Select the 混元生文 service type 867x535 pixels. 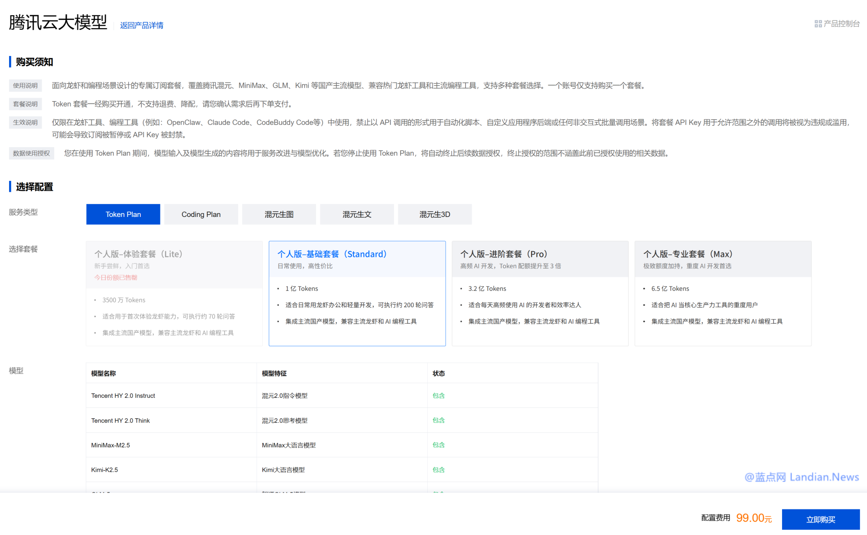pyautogui.click(x=357, y=214)
